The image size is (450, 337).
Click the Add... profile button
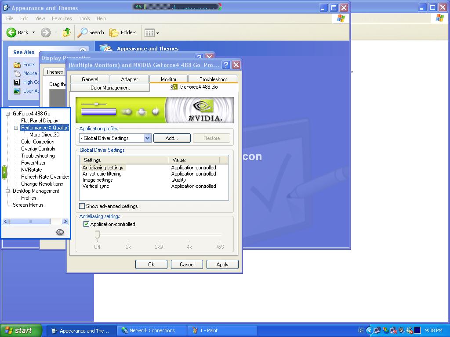[x=172, y=138]
